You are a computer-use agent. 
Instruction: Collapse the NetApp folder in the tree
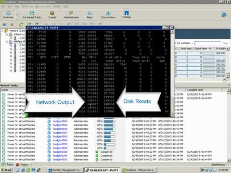[x=7, y=42]
